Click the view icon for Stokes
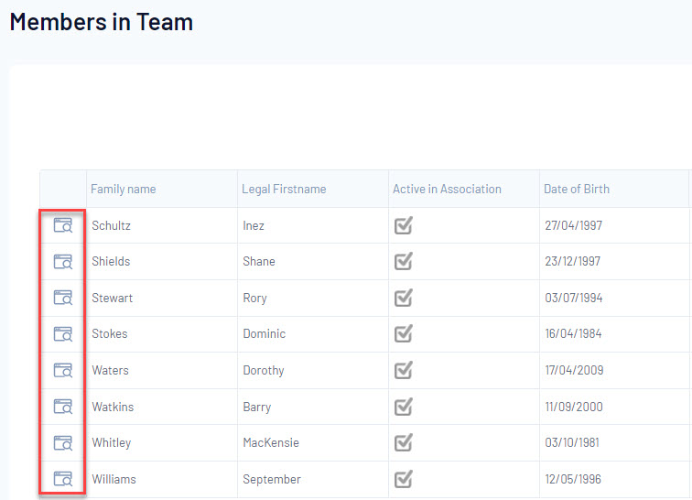This screenshot has height=500, width=692. [62, 333]
